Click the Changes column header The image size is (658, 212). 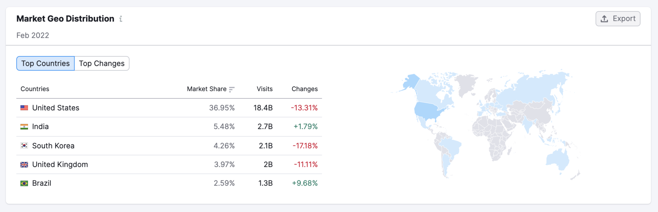coord(305,89)
